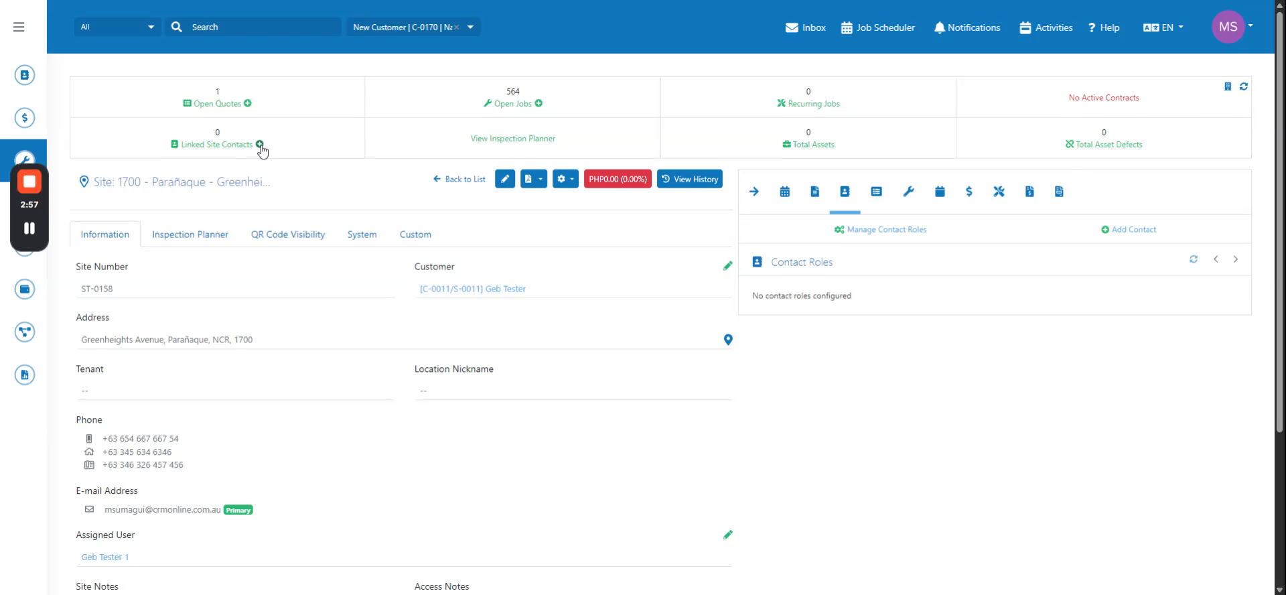Switch to the QR Code Visibility tab
The height and width of the screenshot is (595, 1286).
click(288, 235)
